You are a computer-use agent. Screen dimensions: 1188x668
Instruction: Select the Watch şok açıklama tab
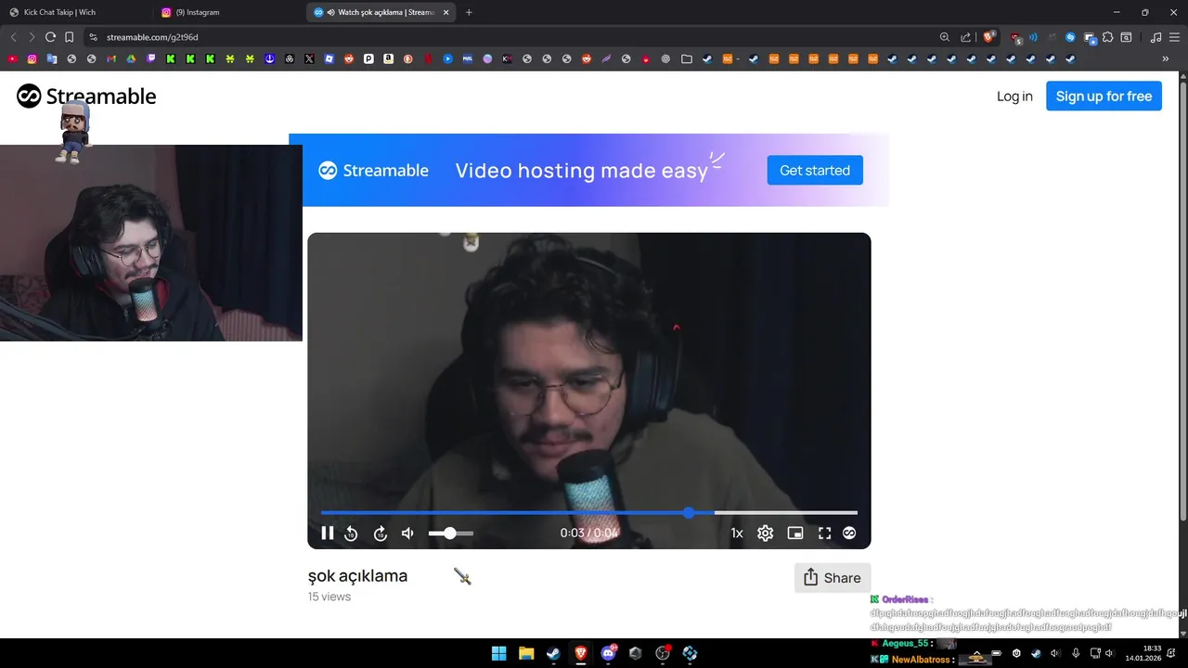point(381,12)
